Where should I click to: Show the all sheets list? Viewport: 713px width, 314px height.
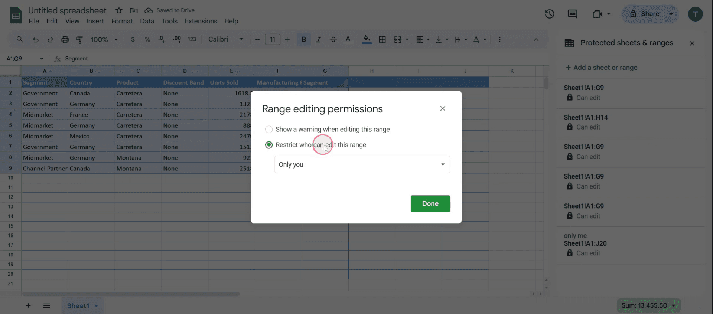point(46,305)
